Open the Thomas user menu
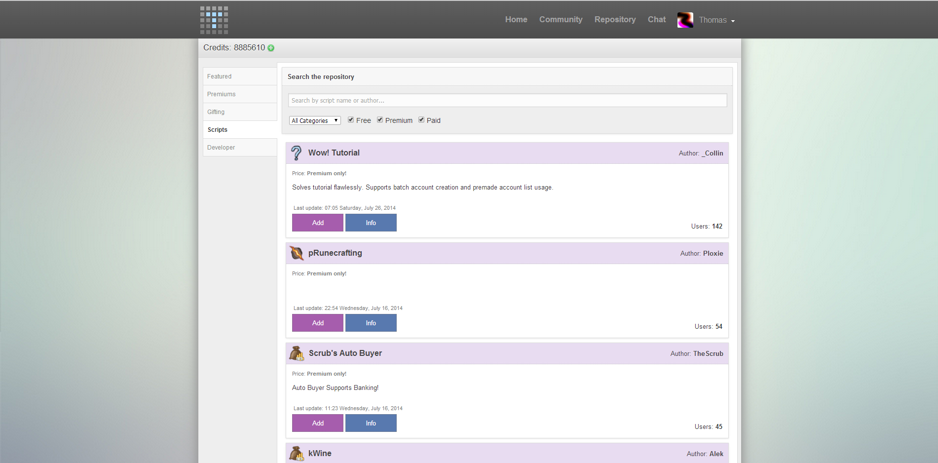 click(x=717, y=20)
